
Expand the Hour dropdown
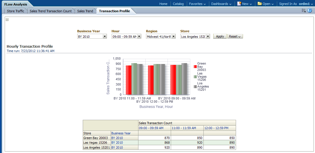pos(139,37)
